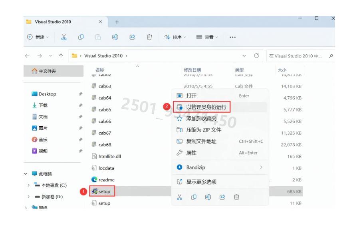
Task: Click the Paste icon in the top toolbar
Action: [98, 37]
